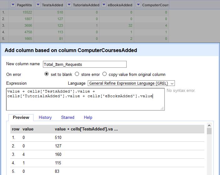Select the 'store error' option
The width and height of the screenshot is (220, 175).
77,74
